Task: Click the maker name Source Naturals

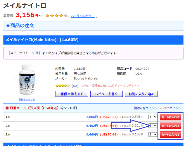Action: pos(86,78)
